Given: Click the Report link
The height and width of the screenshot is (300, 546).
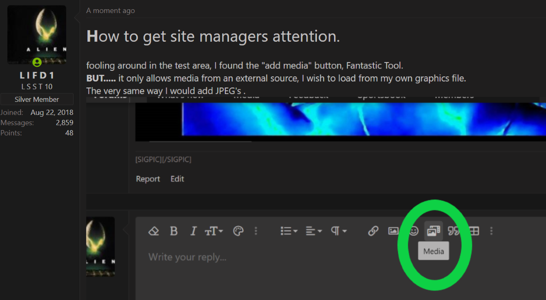Looking at the screenshot, I should click(x=148, y=179).
